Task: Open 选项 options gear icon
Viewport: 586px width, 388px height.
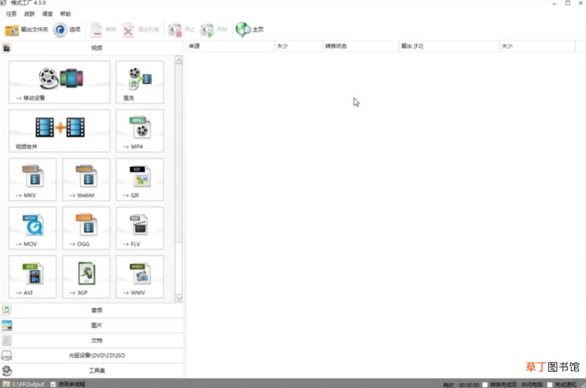Action: coord(60,30)
